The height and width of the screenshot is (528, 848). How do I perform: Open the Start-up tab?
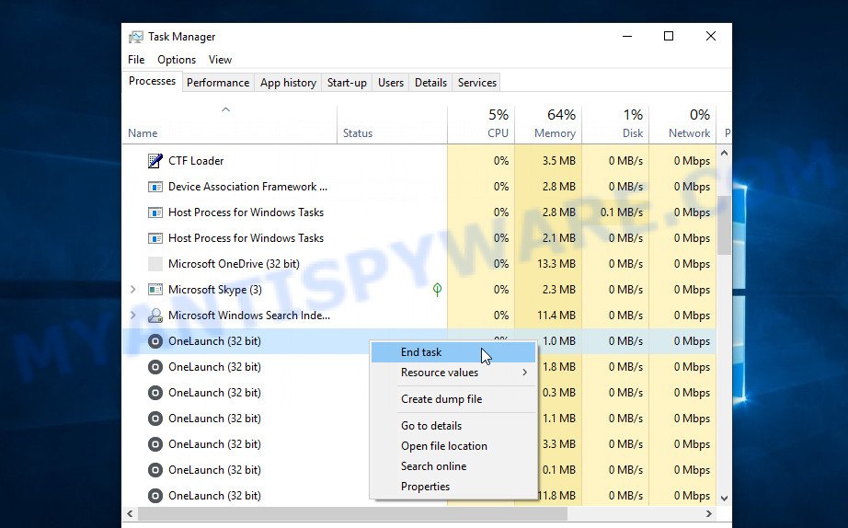coord(347,83)
